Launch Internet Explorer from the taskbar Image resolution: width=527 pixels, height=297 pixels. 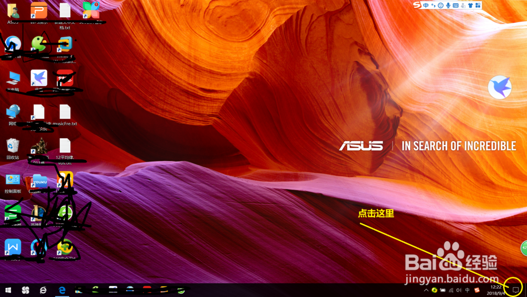click(x=43, y=290)
